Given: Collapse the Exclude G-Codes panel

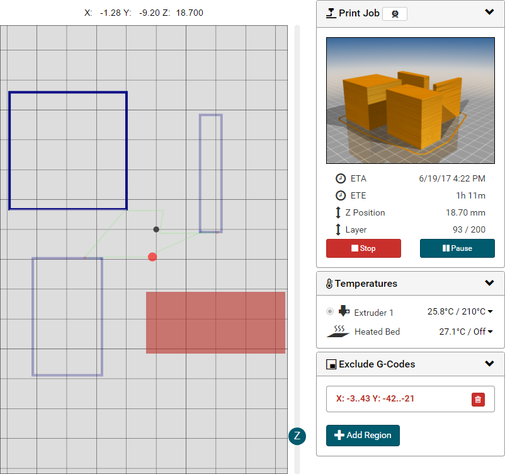Looking at the screenshot, I should 489,364.
